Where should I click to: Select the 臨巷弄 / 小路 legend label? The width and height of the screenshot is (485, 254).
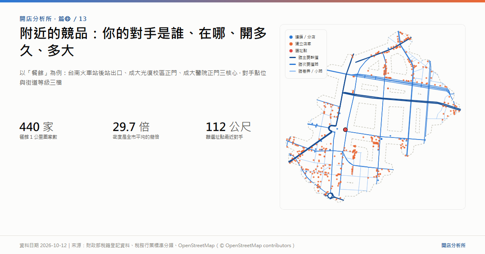click(310, 71)
